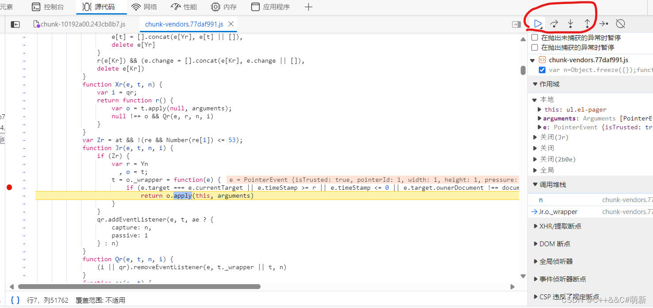Image resolution: width=653 pixels, height=308 pixels.
Task: Expand the DOM 断点 section
Action: (535, 244)
